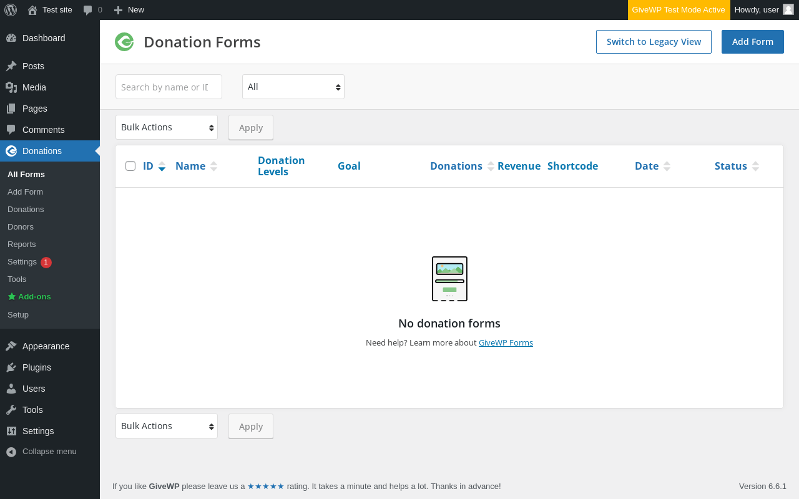
Task: Click the Collapse menu arrow icon
Action: click(x=11, y=452)
